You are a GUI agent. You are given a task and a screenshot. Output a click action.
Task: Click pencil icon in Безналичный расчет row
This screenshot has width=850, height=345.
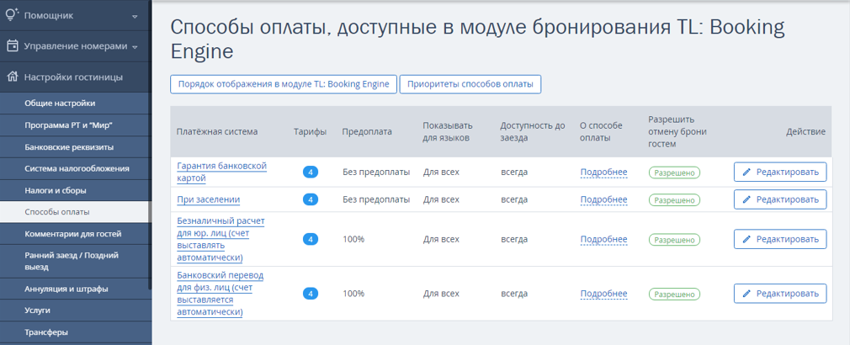point(746,239)
